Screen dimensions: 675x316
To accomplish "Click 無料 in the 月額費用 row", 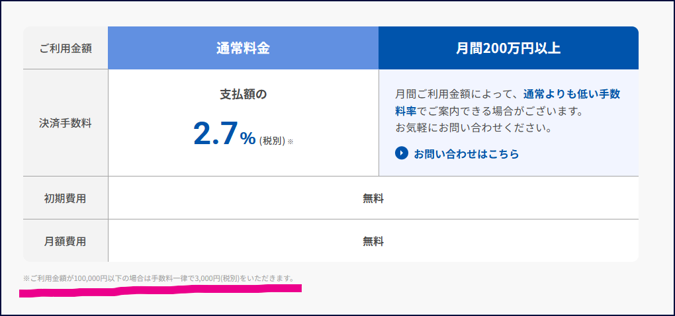I will [x=373, y=241].
